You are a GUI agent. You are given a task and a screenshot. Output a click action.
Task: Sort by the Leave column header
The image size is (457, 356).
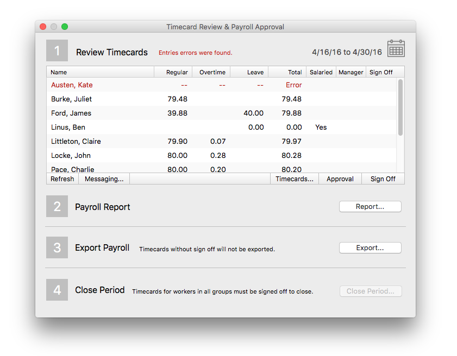click(x=249, y=72)
